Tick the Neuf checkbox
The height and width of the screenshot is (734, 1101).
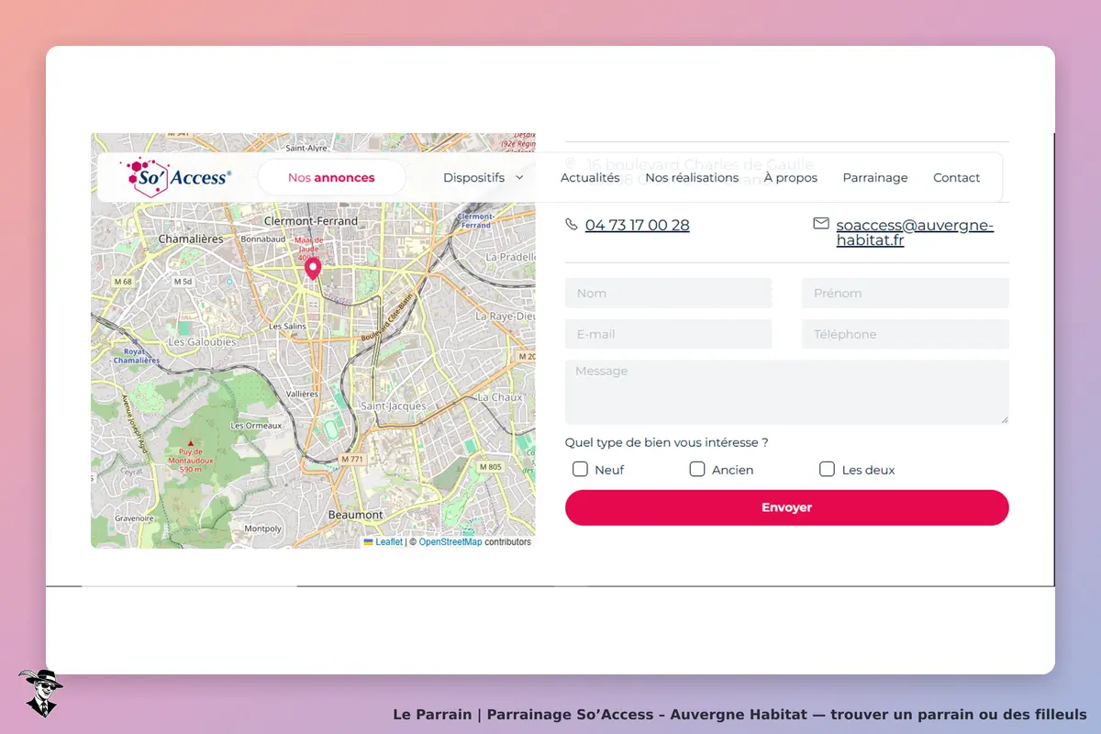pos(580,469)
